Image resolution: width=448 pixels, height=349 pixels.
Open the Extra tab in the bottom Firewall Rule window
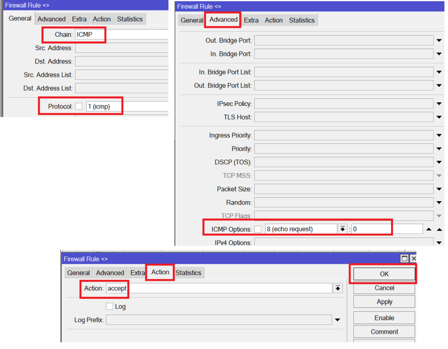[138, 273]
